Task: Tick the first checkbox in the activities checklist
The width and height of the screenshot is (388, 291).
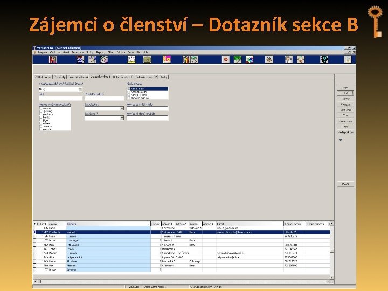Action: (41, 108)
